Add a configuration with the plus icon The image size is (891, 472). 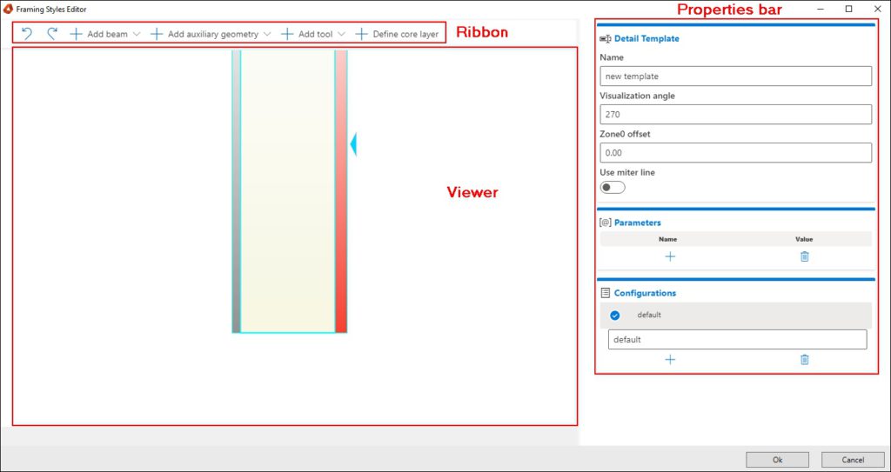point(670,360)
